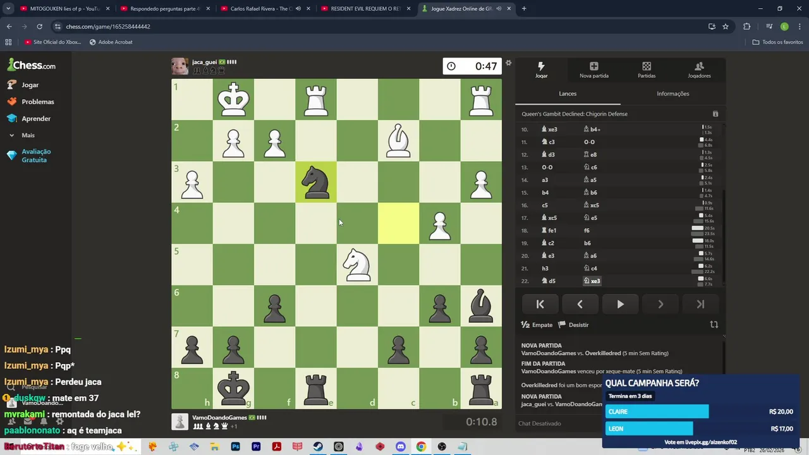The image size is (809, 455).
Task: Open the browser extensions puzzle icon
Action: 747,27
